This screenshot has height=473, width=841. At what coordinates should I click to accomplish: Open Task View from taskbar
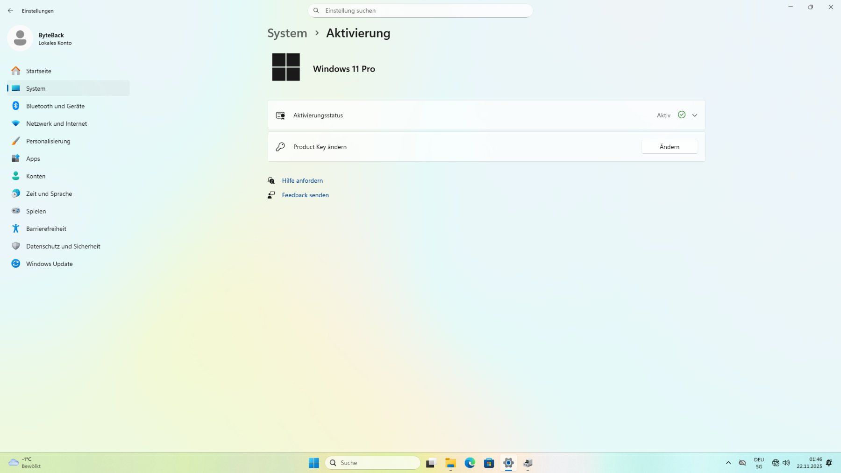(x=430, y=463)
